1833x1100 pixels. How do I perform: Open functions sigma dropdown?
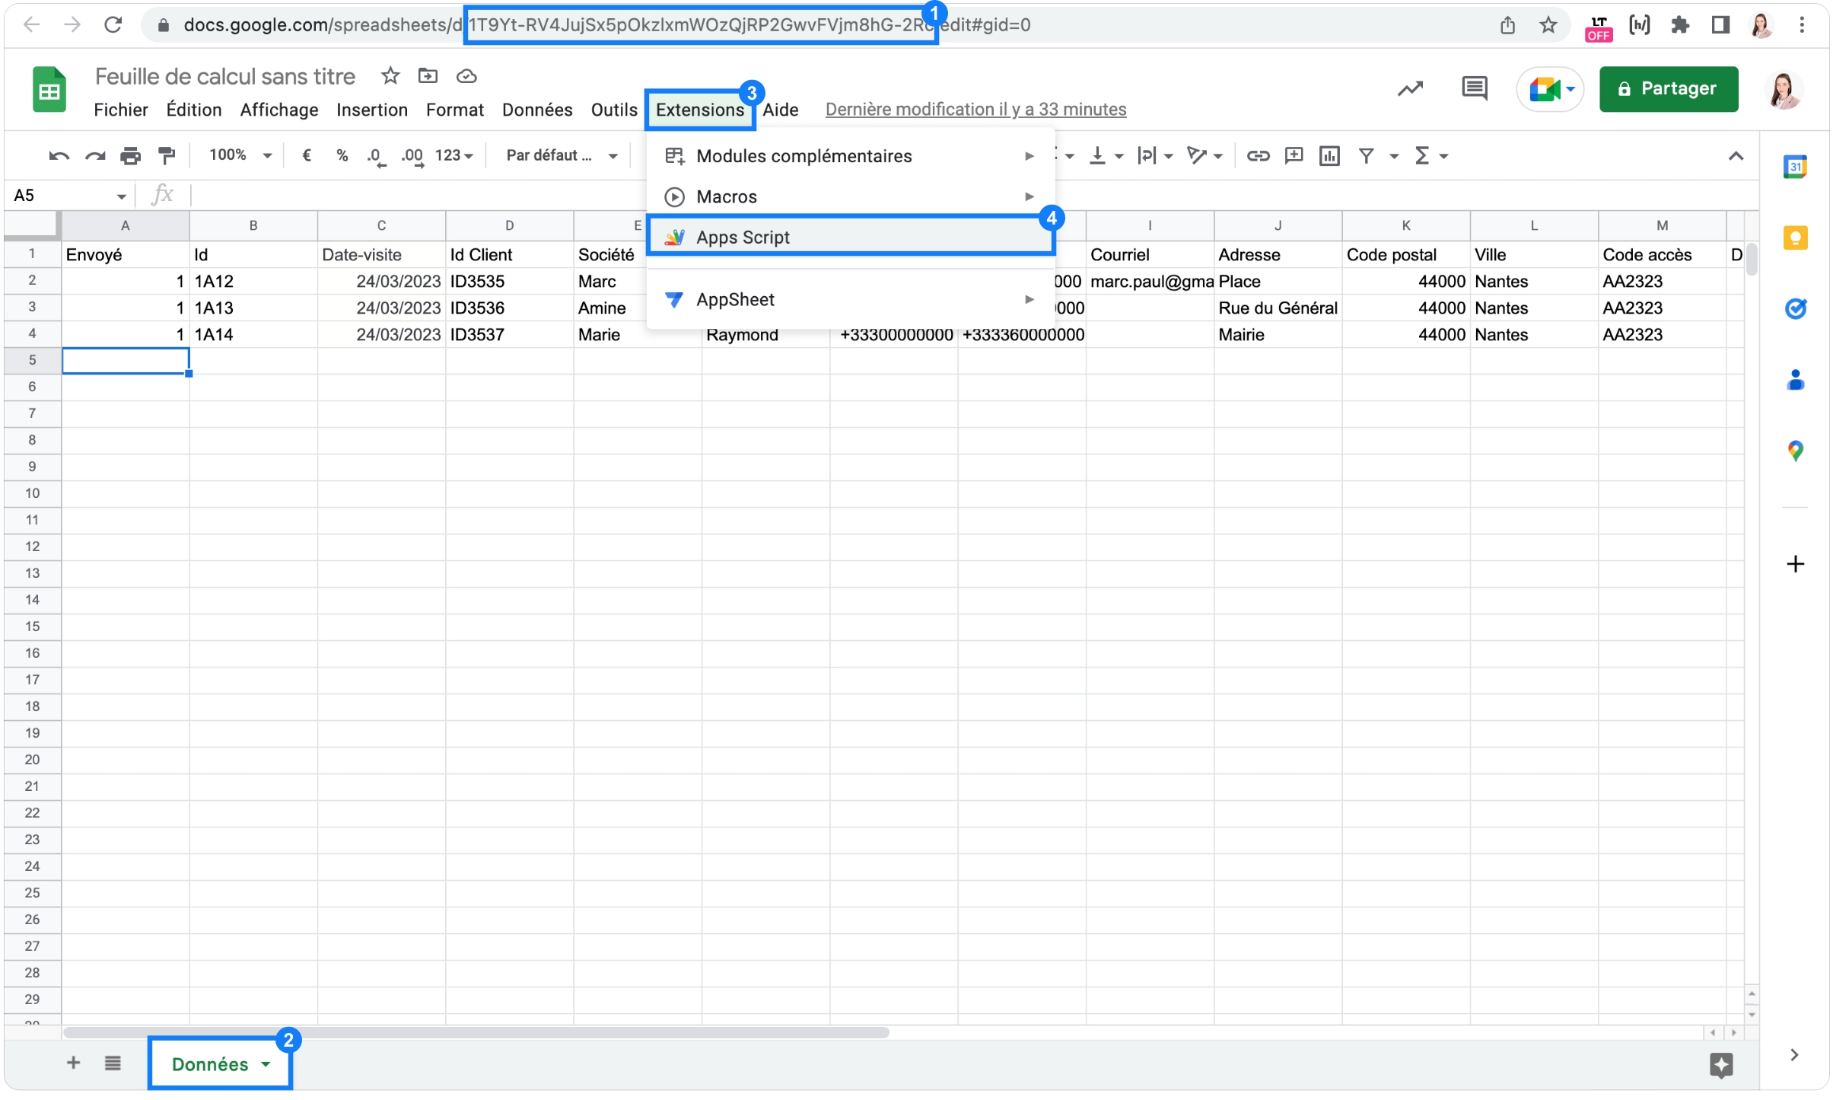pyautogui.click(x=1430, y=156)
